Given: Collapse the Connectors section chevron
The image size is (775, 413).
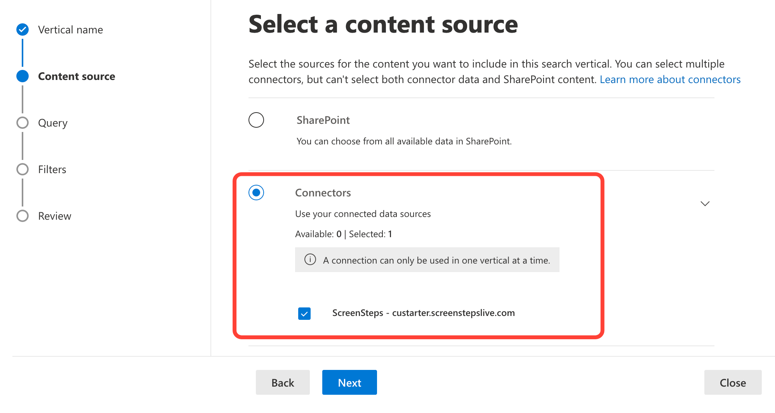Looking at the screenshot, I should (705, 204).
